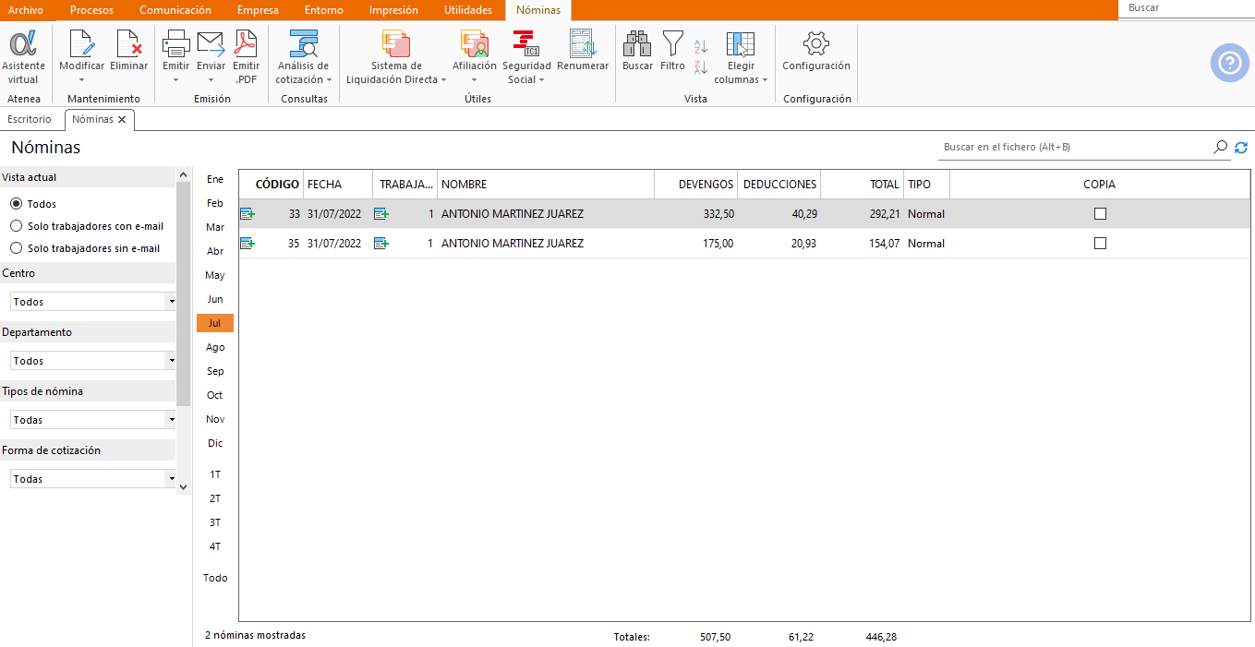Expand the Emitir dropdown arrow
This screenshot has width=1255, height=647.
coord(175,80)
